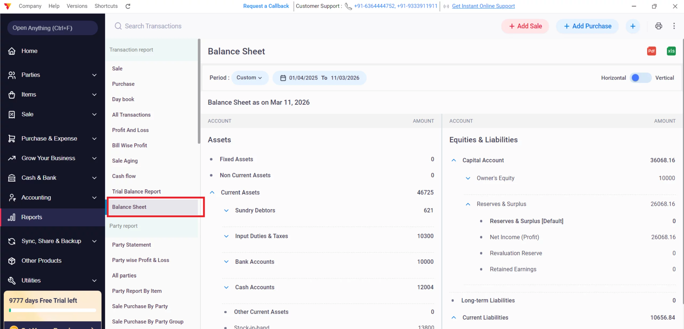
Task: Switch view from Horizontal to Vertical
Action: [x=641, y=78]
